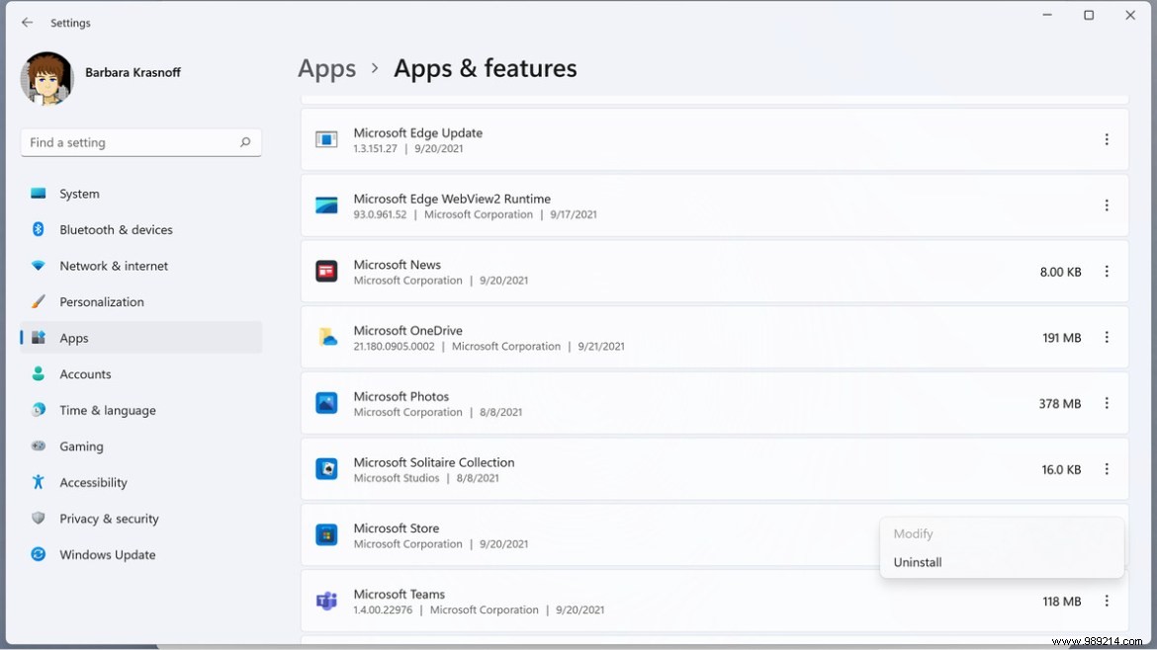Open Personalization settings
The width and height of the screenshot is (1157, 650).
point(40,301)
